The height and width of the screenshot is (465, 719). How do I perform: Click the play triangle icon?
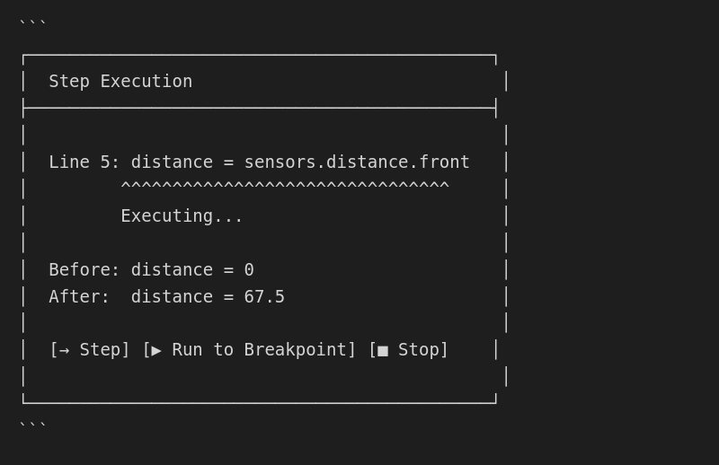click(156, 350)
